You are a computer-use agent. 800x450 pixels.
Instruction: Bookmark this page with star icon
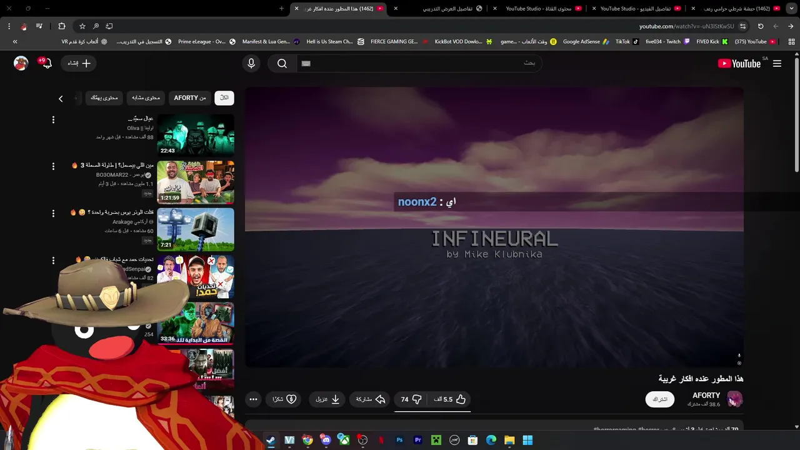(82, 26)
